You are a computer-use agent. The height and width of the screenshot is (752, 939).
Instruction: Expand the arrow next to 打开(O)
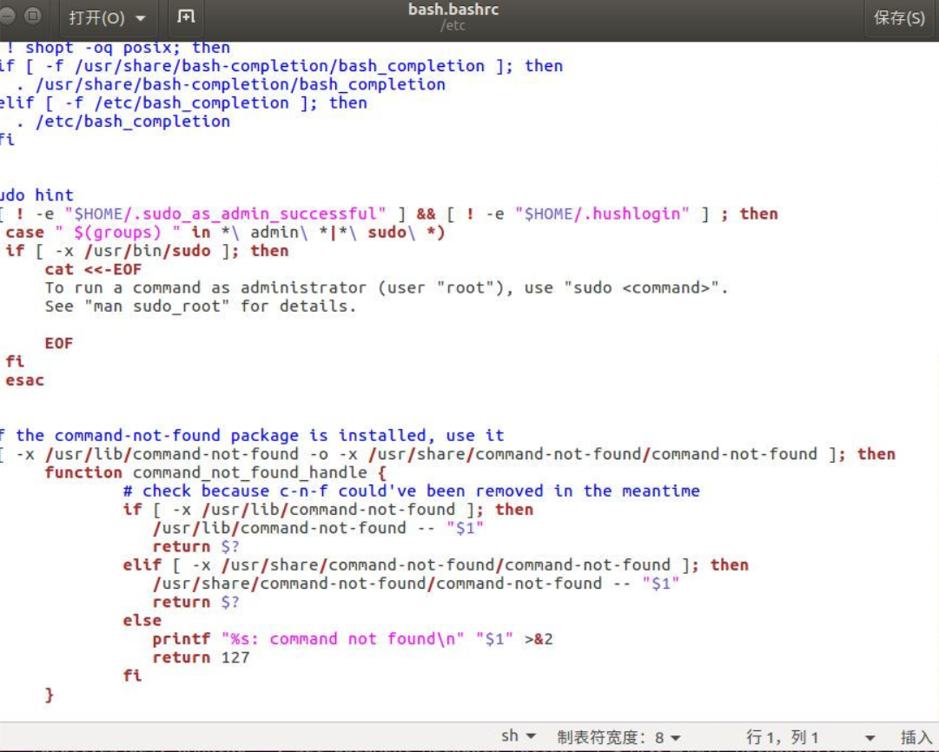(x=141, y=18)
